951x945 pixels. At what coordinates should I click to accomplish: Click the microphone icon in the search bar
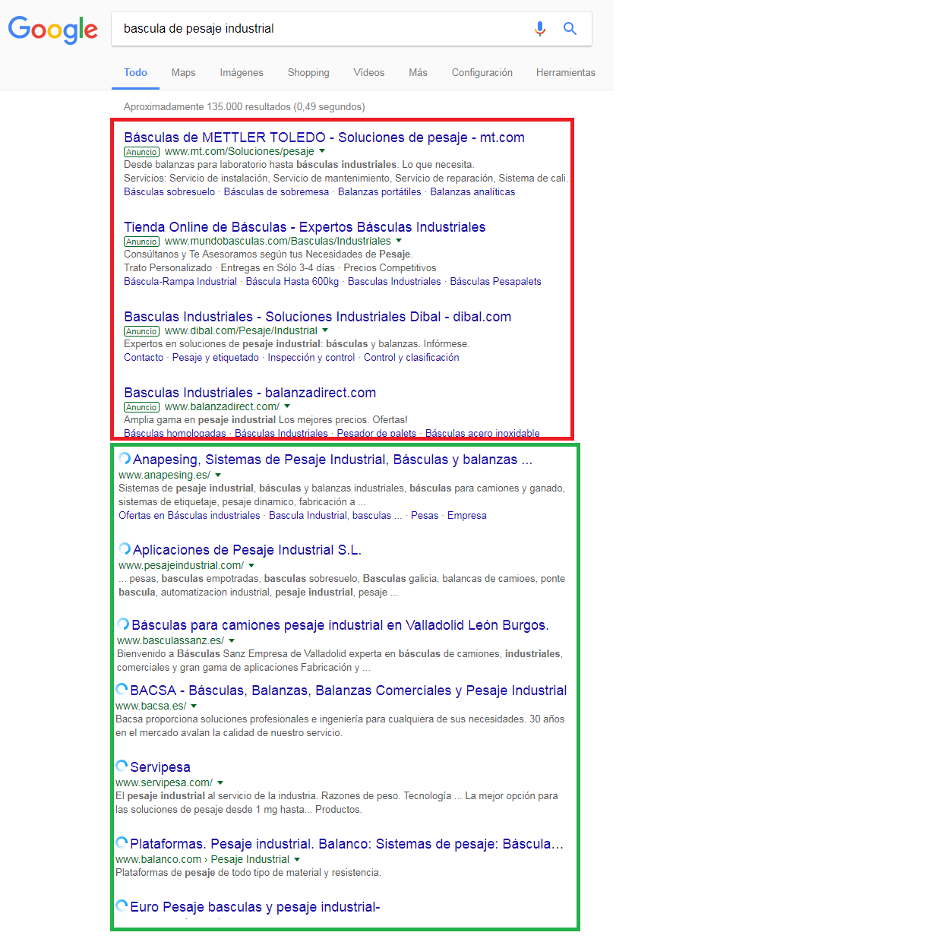[x=540, y=28]
